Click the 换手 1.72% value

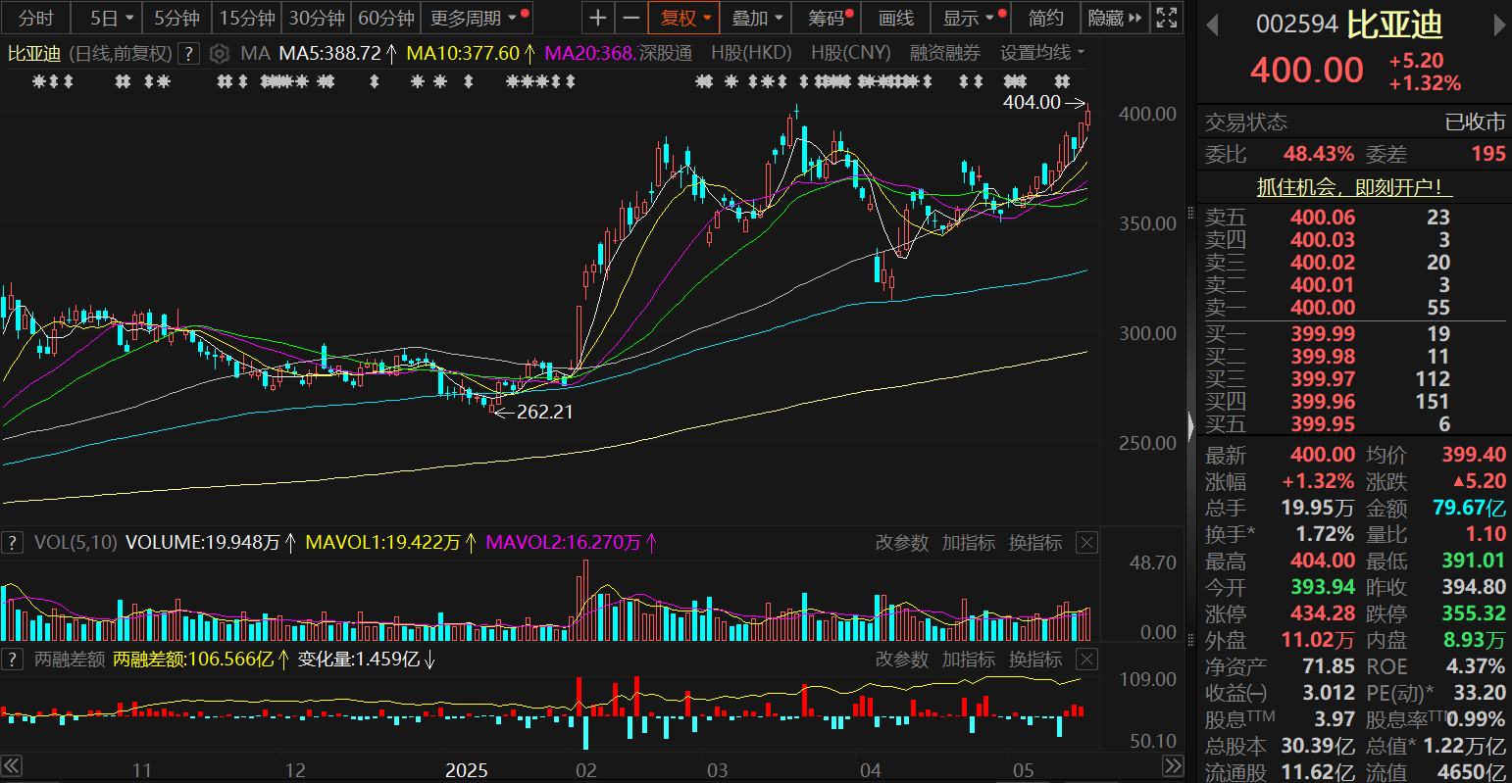[1325, 534]
